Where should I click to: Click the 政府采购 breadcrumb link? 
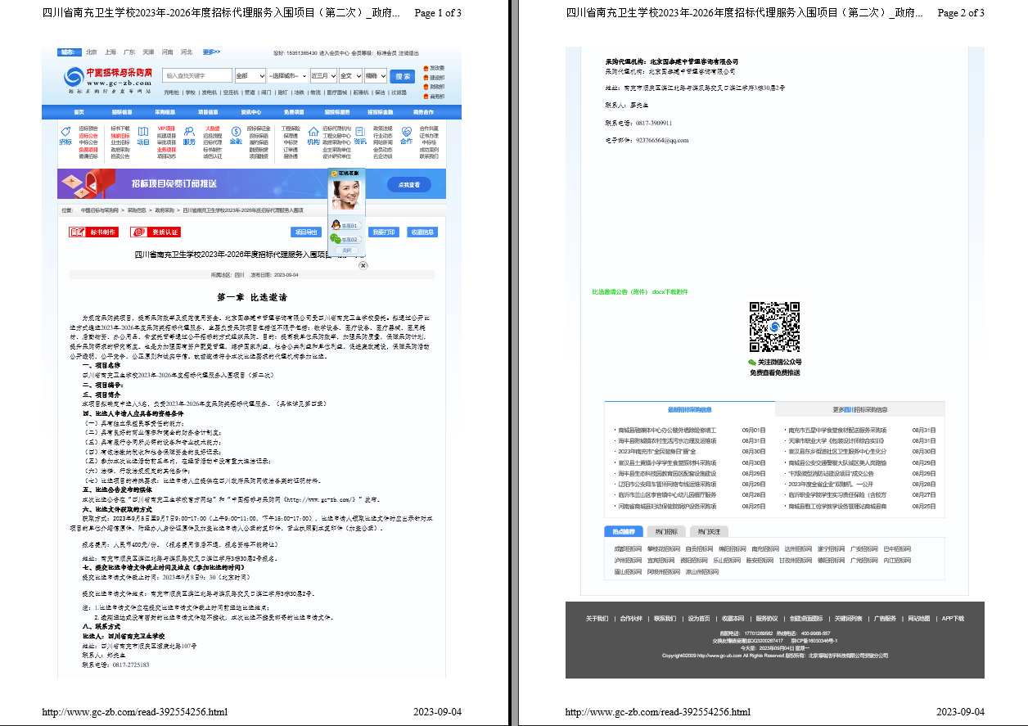(165, 210)
